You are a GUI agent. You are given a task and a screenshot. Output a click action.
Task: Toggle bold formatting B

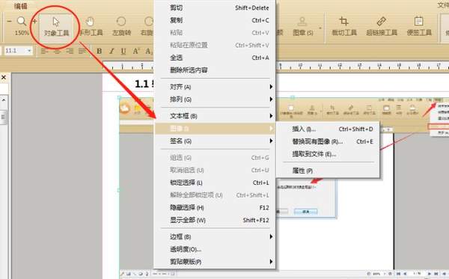[x=99, y=51]
